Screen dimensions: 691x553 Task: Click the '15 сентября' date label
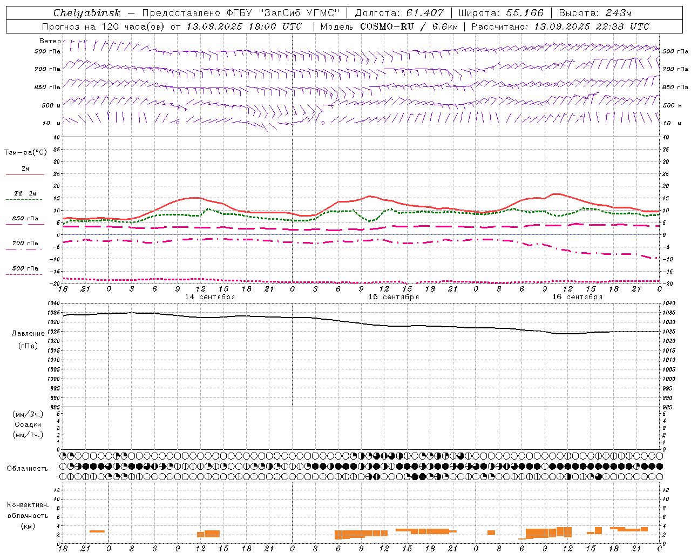[394, 296]
